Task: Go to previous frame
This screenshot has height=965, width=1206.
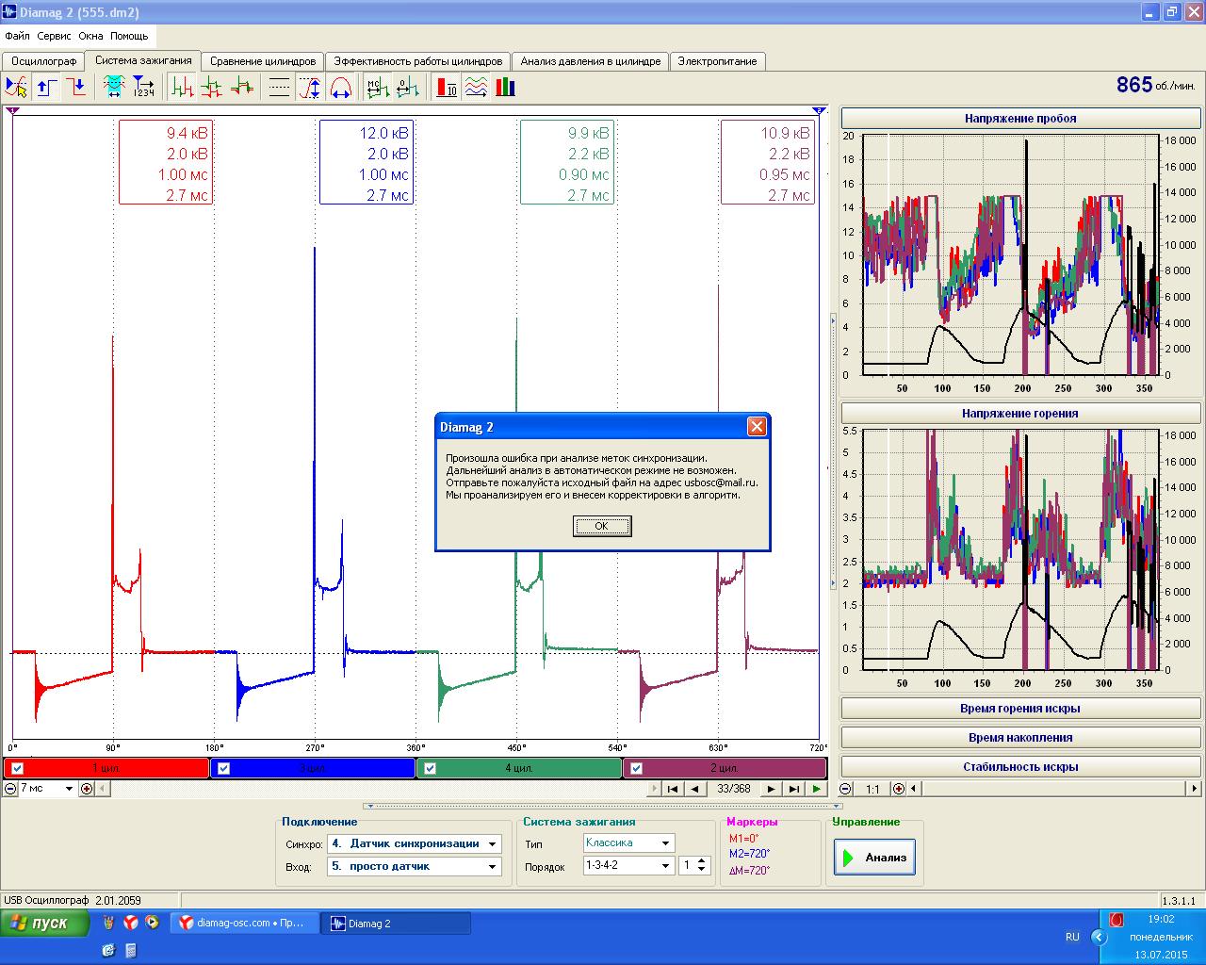Action: point(694,789)
